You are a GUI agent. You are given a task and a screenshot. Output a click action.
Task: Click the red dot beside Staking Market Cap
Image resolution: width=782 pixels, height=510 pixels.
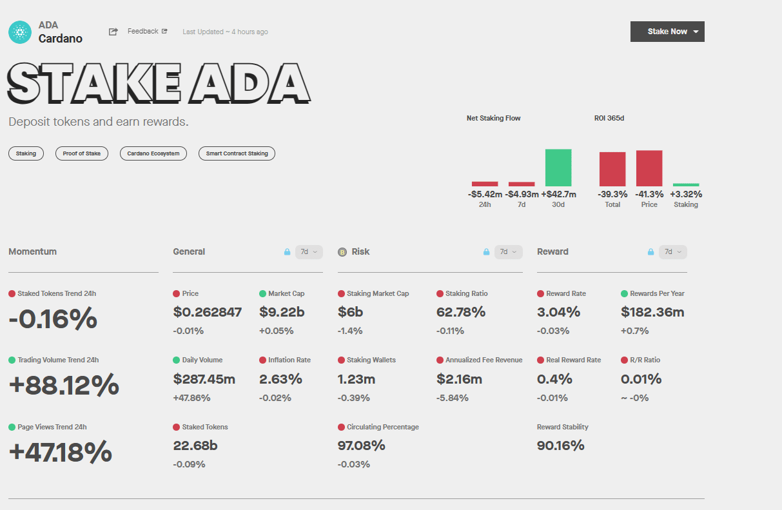coord(341,293)
